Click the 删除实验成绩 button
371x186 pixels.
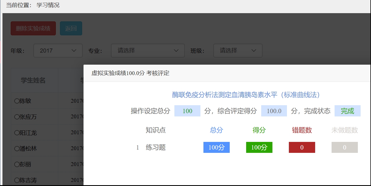(x=33, y=28)
